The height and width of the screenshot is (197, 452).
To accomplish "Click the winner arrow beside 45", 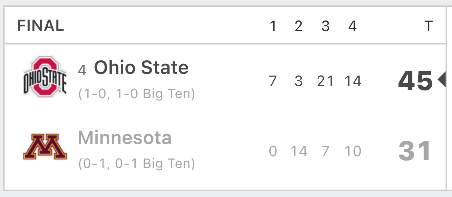I will click(442, 80).
